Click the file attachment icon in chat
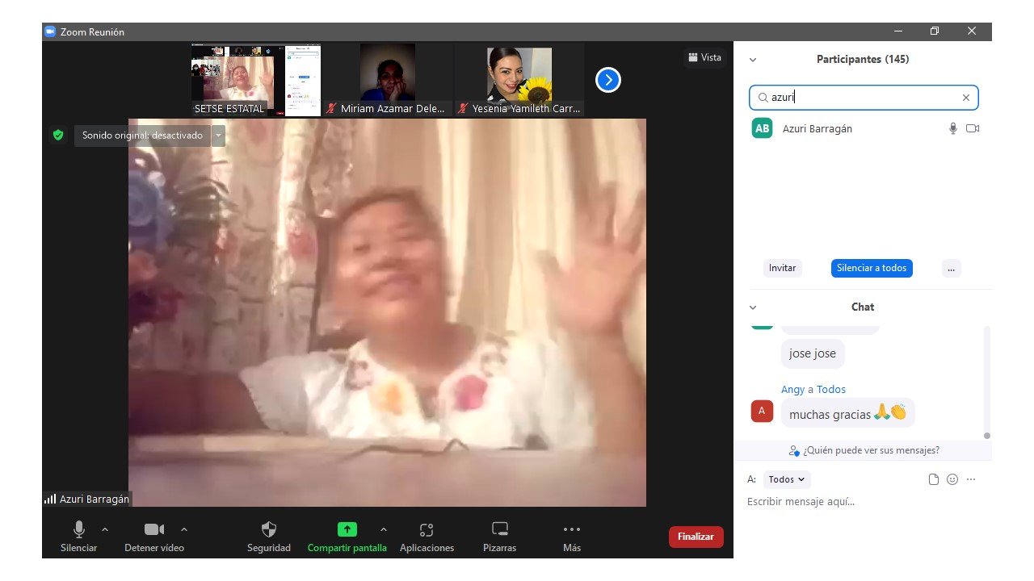This screenshot has height=581, width=1034. pos(934,479)
